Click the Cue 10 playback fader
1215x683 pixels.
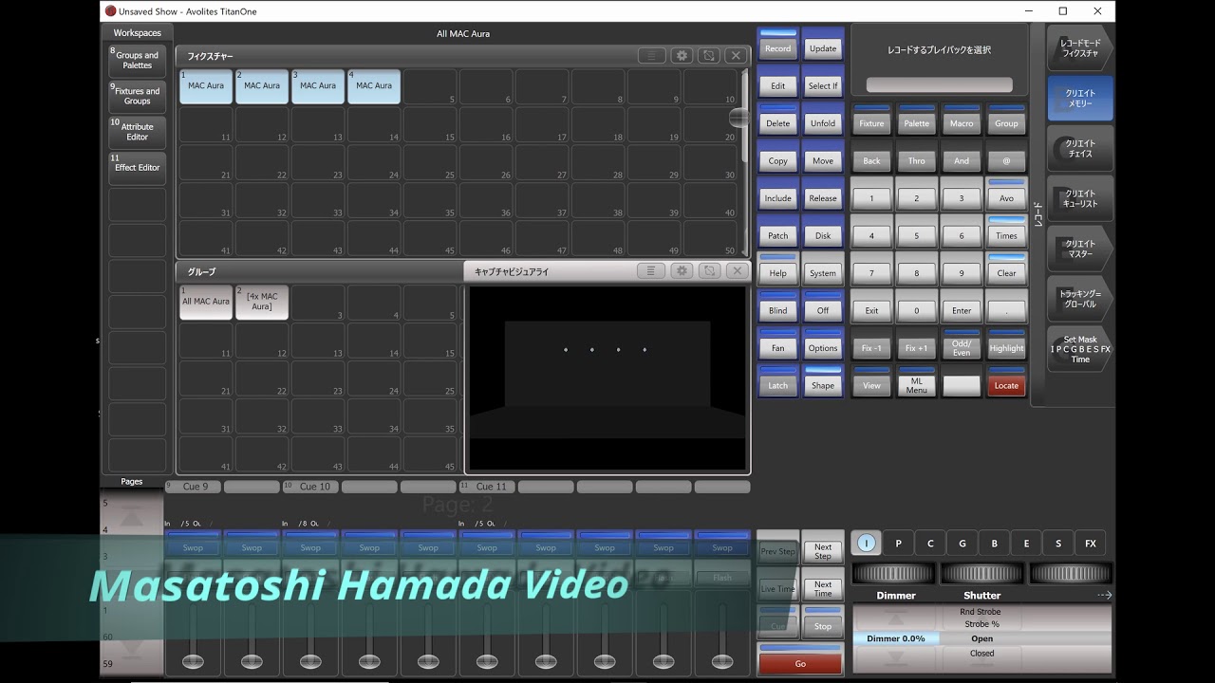coord(310,660)
